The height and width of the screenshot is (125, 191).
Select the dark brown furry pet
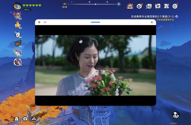coord(18,43)
